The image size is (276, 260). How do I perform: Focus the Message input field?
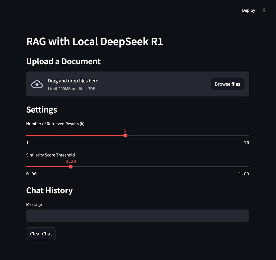pyautogui.click(x=137, y=216)
